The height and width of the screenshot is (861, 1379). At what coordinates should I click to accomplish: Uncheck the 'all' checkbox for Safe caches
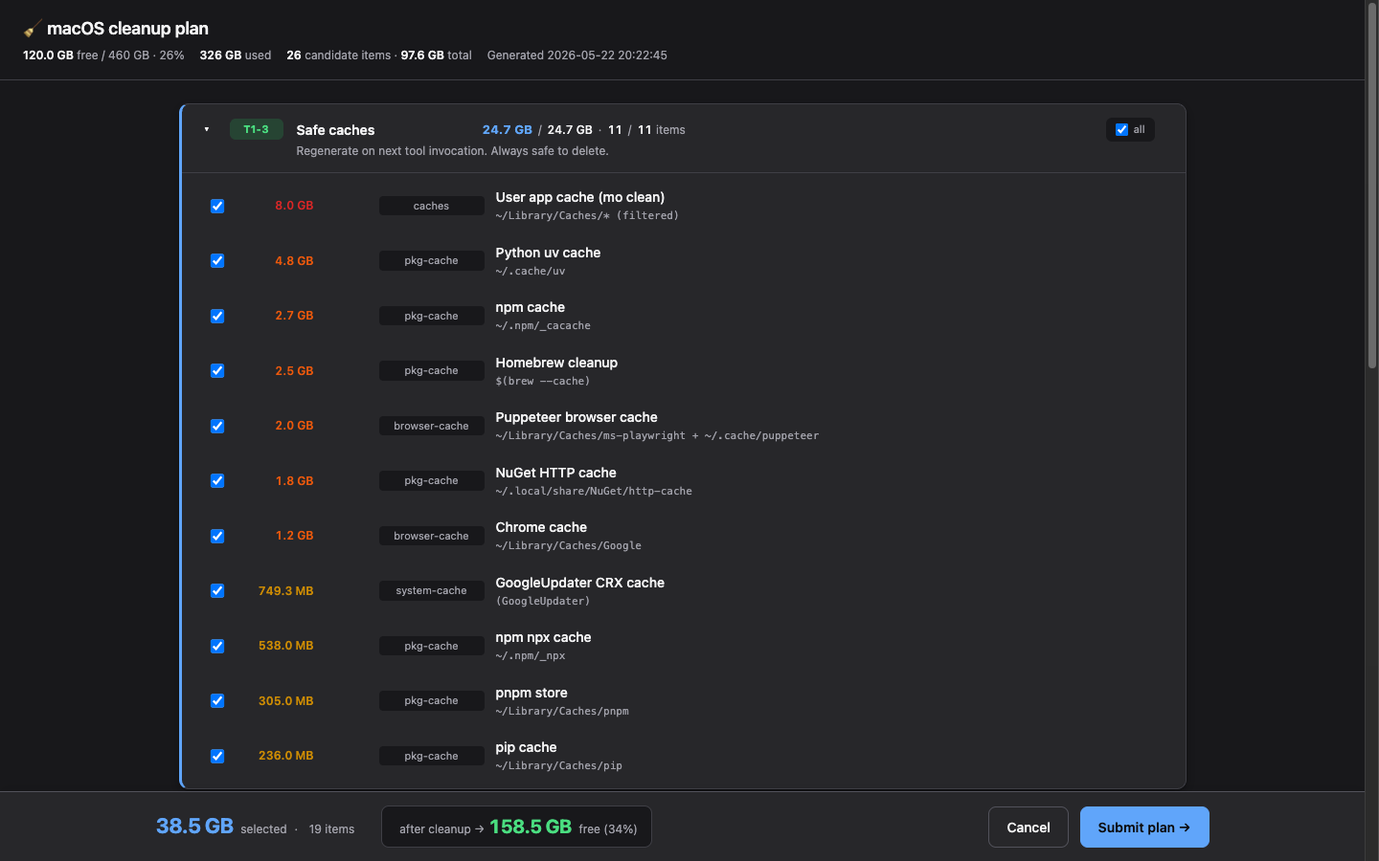click(x=1121, y=130)
